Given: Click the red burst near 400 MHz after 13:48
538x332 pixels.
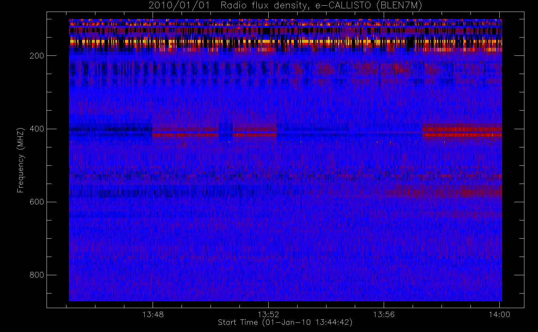Looking at the screenshot, I should click(186, 132).
